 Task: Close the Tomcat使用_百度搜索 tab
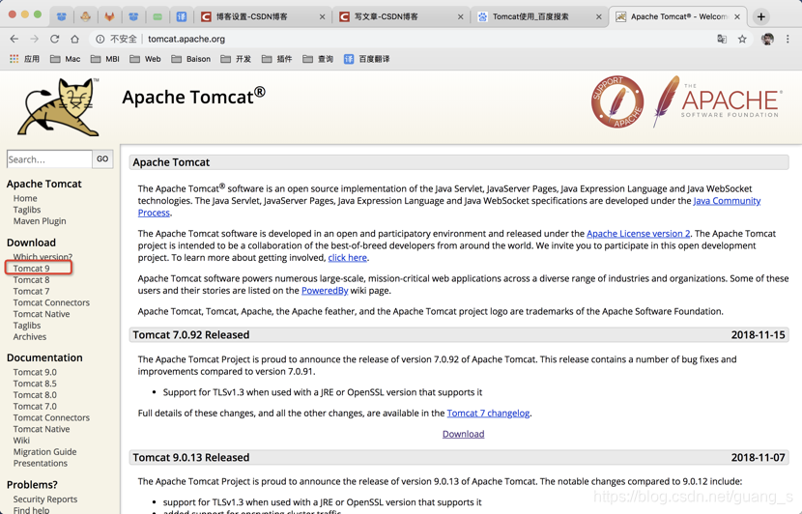pyautogui.click(x=599, y=16)
